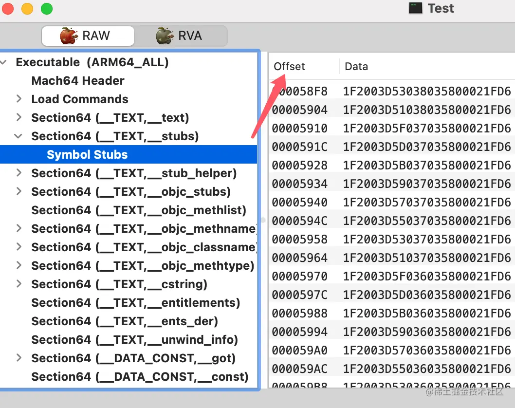The height and width of the screenshot is (408, 515).
Task: Select offset cell 00005934
Action: [299, 184]
